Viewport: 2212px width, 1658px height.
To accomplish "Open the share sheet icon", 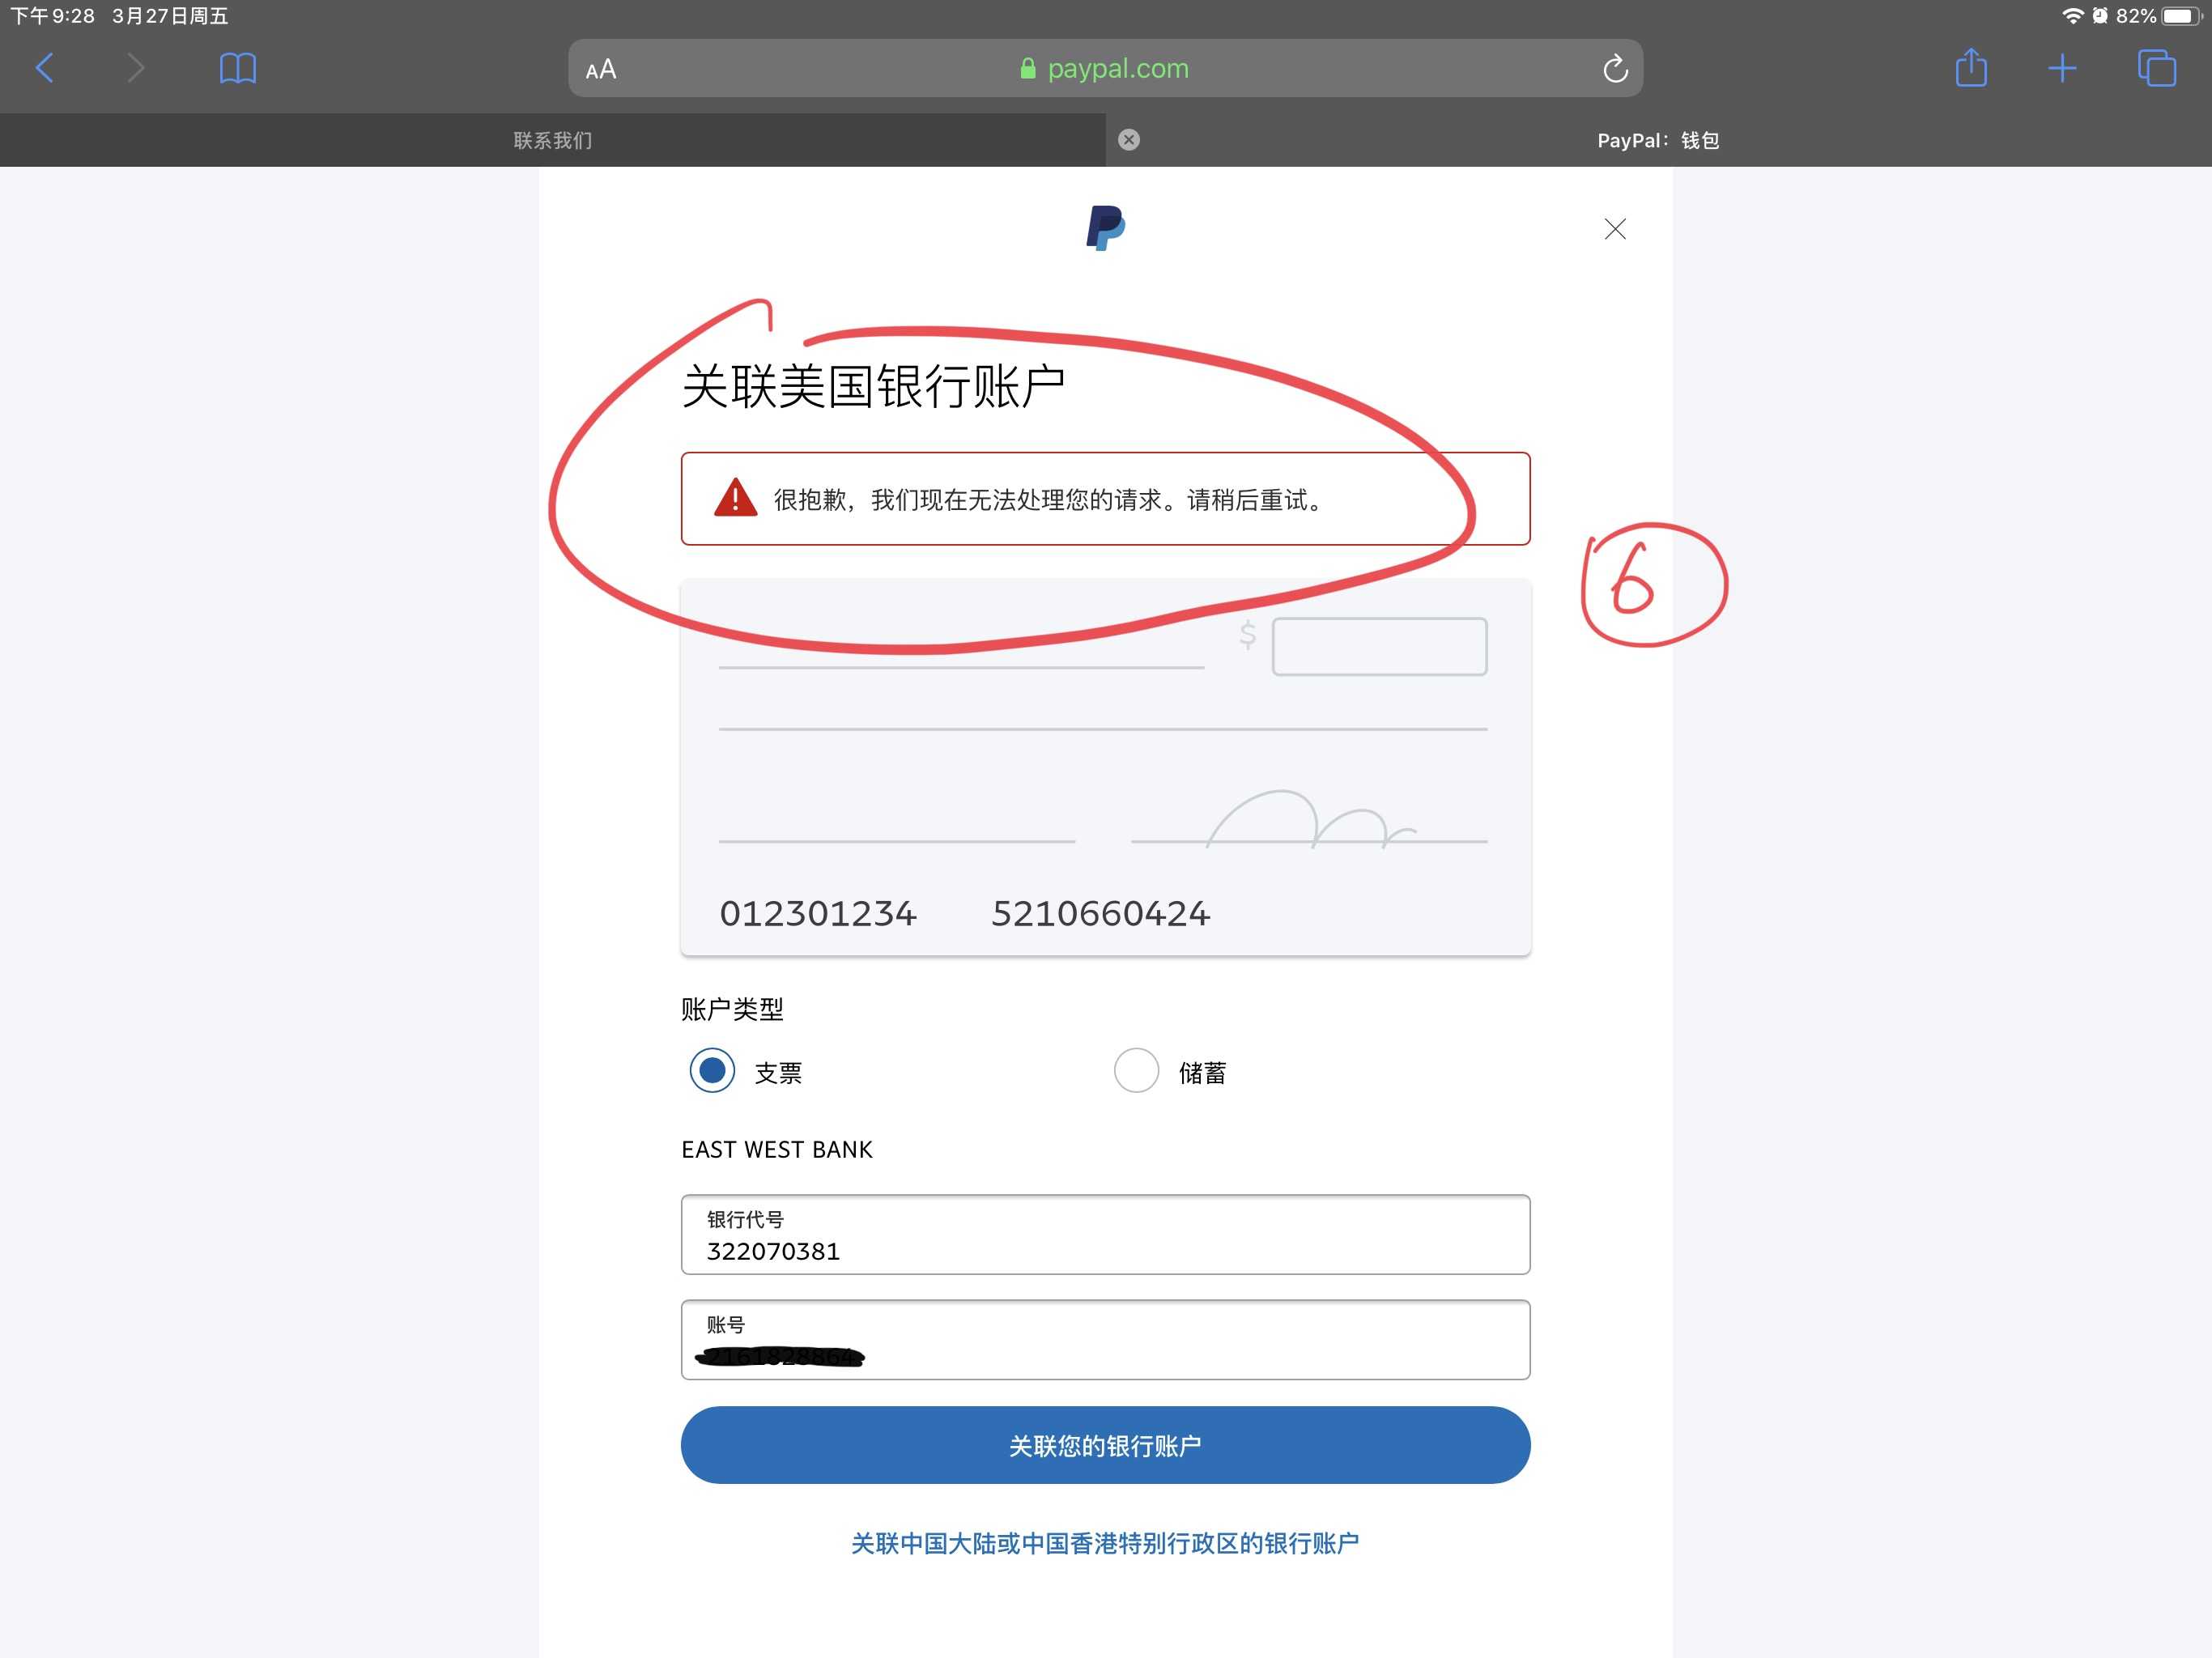I will [1971, 67].
